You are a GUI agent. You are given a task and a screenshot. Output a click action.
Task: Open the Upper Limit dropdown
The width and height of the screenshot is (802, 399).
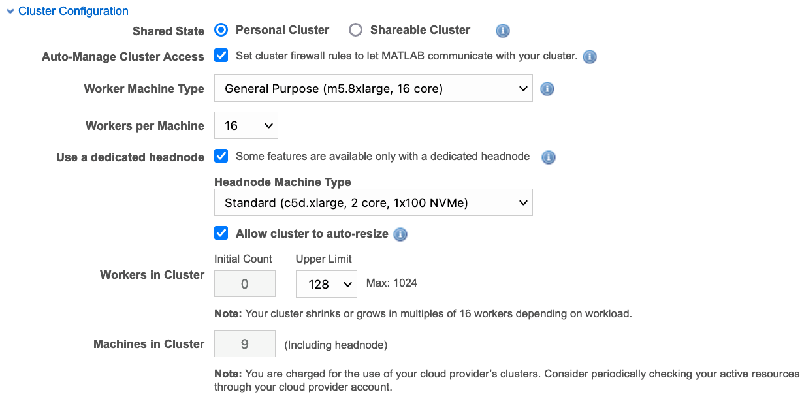click(x=326, y=283)
